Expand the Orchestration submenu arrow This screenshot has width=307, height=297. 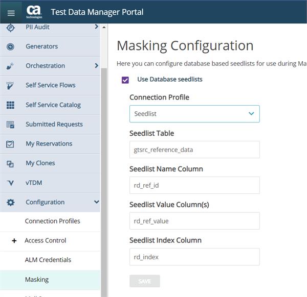[96, 65]
